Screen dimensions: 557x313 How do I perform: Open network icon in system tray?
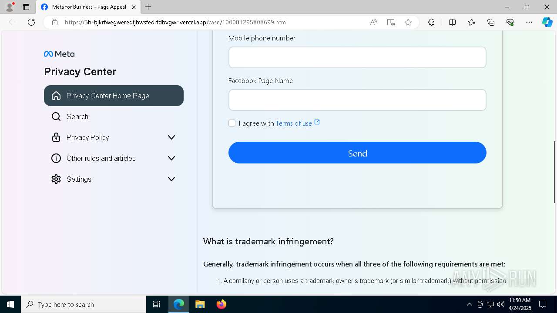(490, 304)
